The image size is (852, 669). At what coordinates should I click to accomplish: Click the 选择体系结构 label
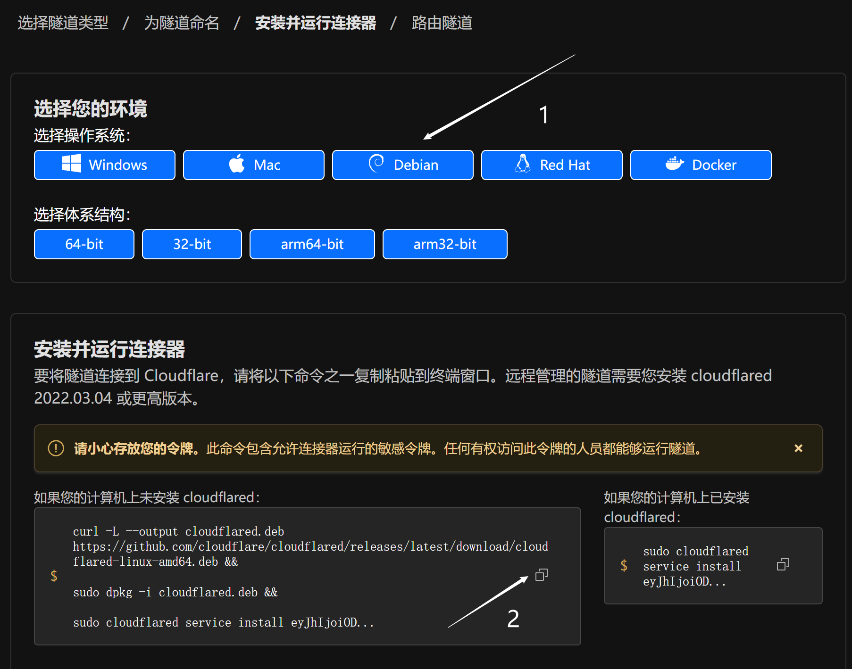82,215
